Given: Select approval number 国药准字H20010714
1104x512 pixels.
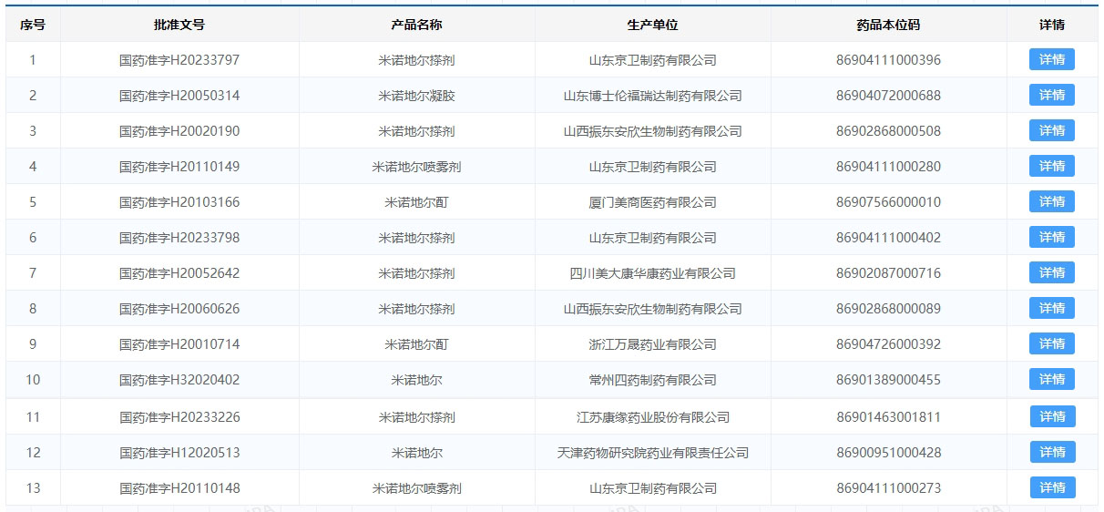Looking at the screenshot, I should [179, 344].
